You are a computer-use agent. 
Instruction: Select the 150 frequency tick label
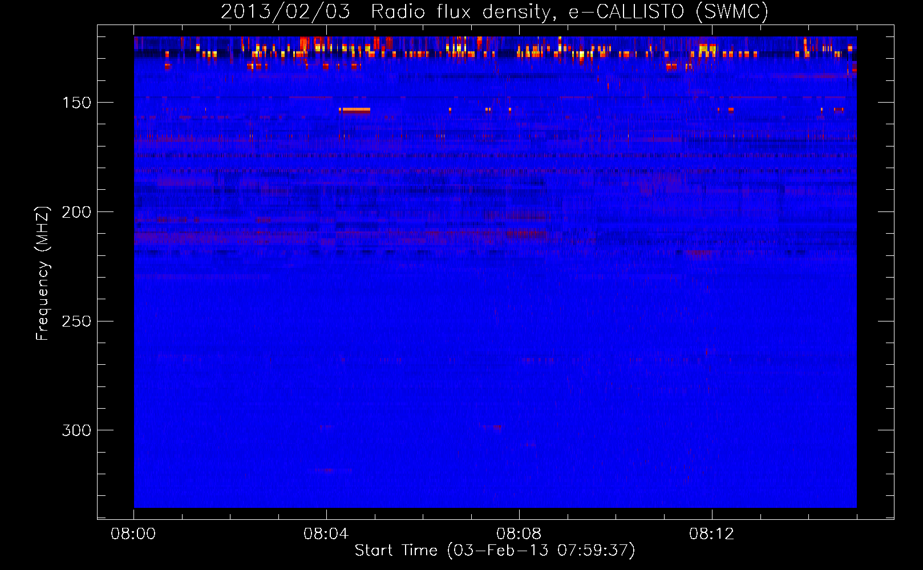coord(76,103)
